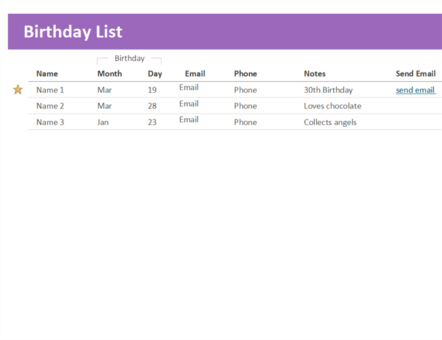442x340 pixels.
Task: Click the 30th Birthday note cell
Action: coord(328,90)
